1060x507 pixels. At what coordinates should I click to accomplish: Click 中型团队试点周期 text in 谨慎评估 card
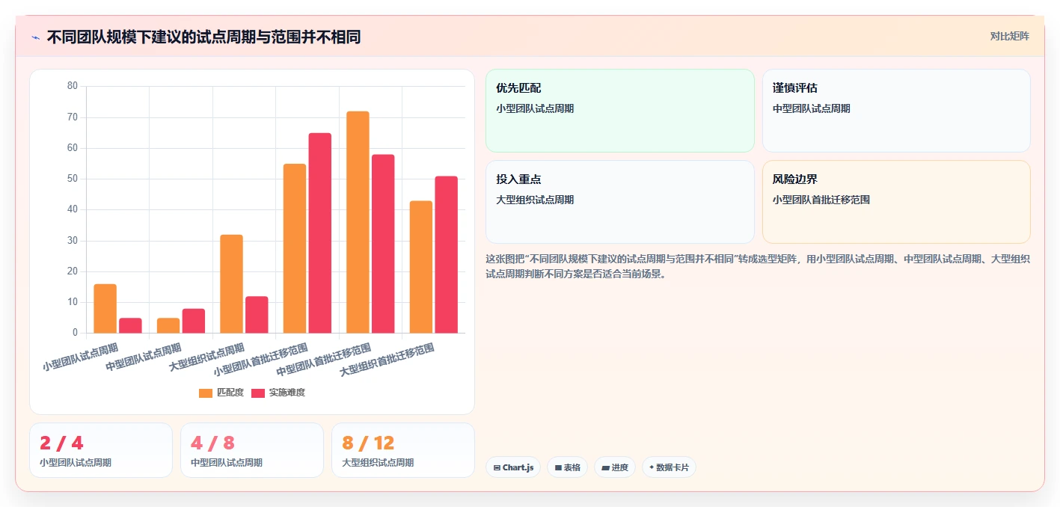coord(812,108)
